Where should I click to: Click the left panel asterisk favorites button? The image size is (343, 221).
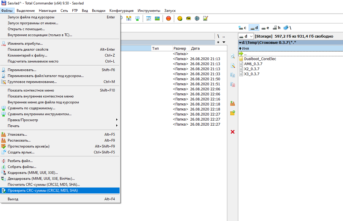[218, 42]
